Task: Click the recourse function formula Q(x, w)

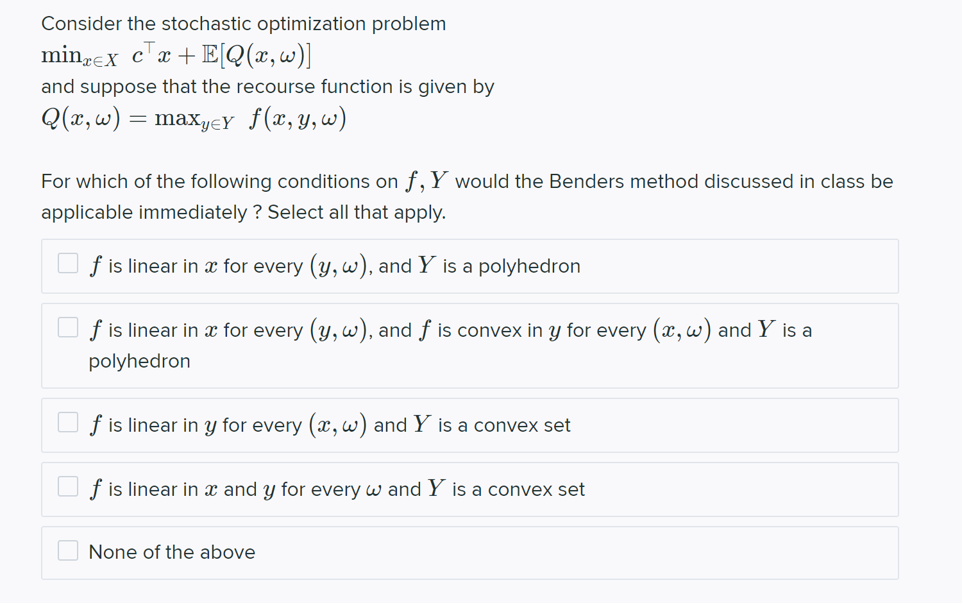Action: (x=81, y=118)
